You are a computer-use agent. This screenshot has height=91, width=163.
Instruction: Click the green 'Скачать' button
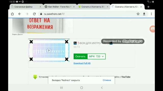coord(80,56)
